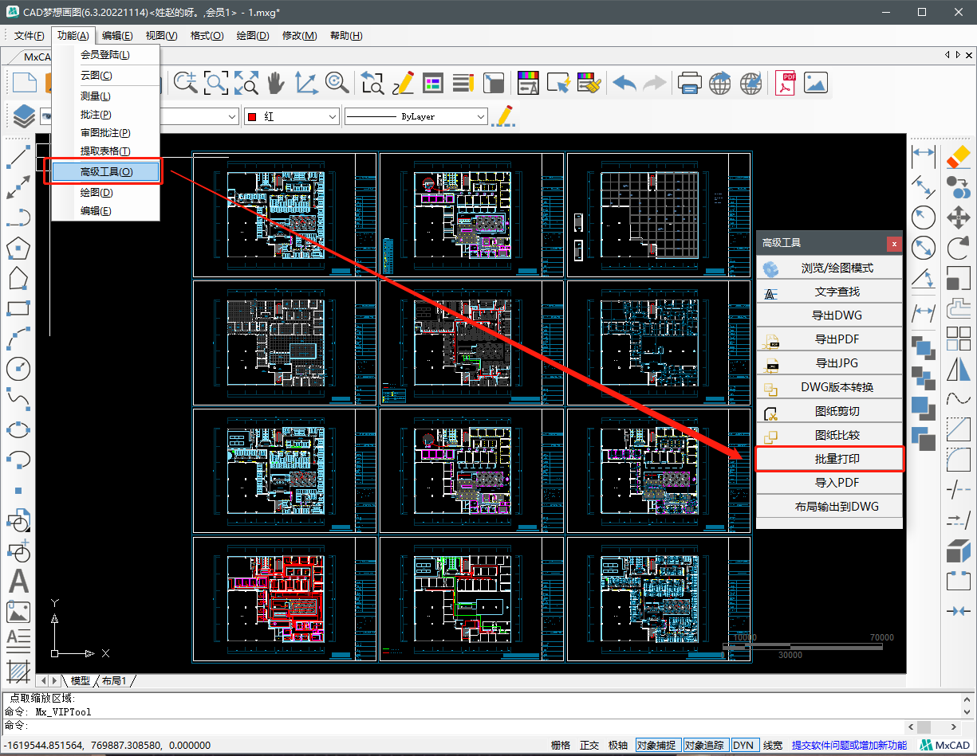The width and height of the screenshot is (977, 756).
Task: Toggle 正交 ortho mode
Action: [589, 745]
